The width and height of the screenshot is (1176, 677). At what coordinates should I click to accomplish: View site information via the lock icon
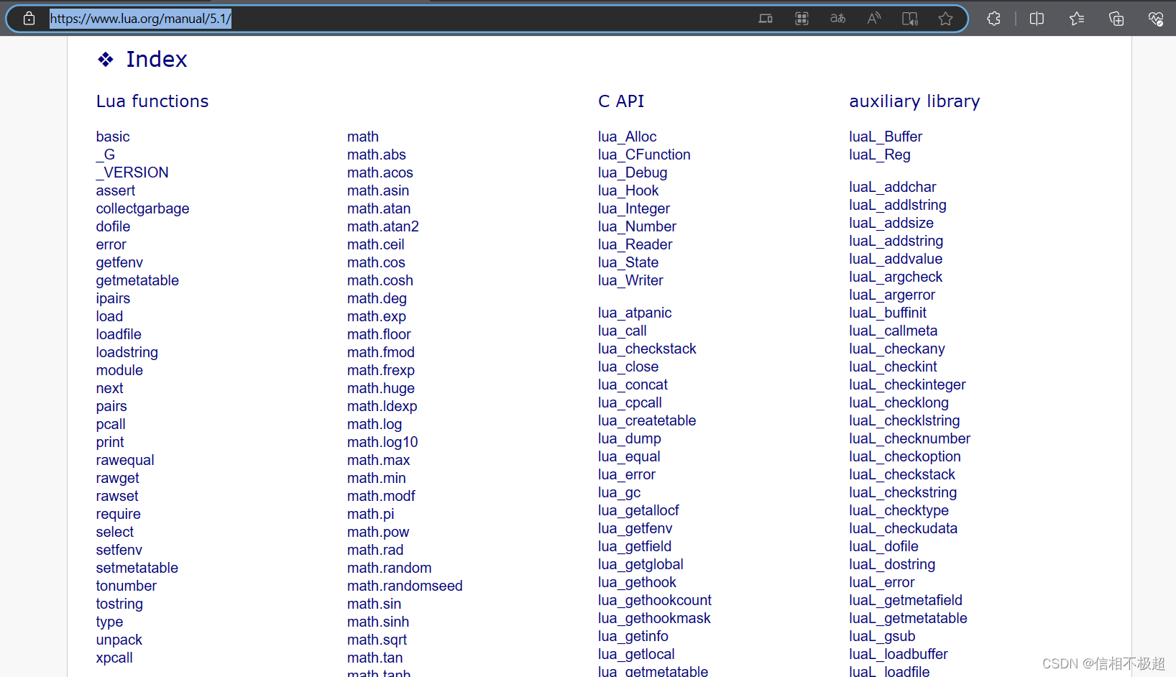(29, 19)
